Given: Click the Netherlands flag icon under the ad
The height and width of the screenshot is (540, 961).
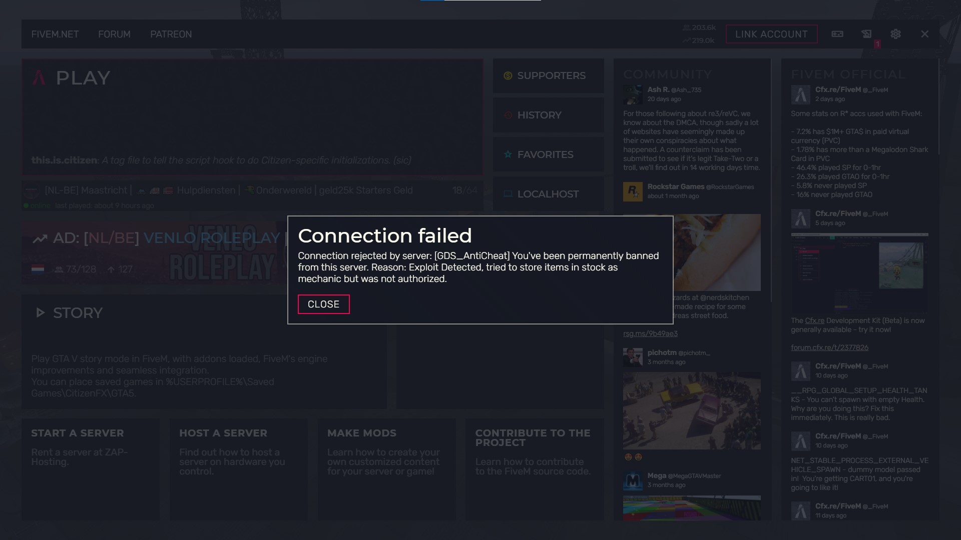Looking at the screenshot, I should pyautogui.click(x=38, y=269).
